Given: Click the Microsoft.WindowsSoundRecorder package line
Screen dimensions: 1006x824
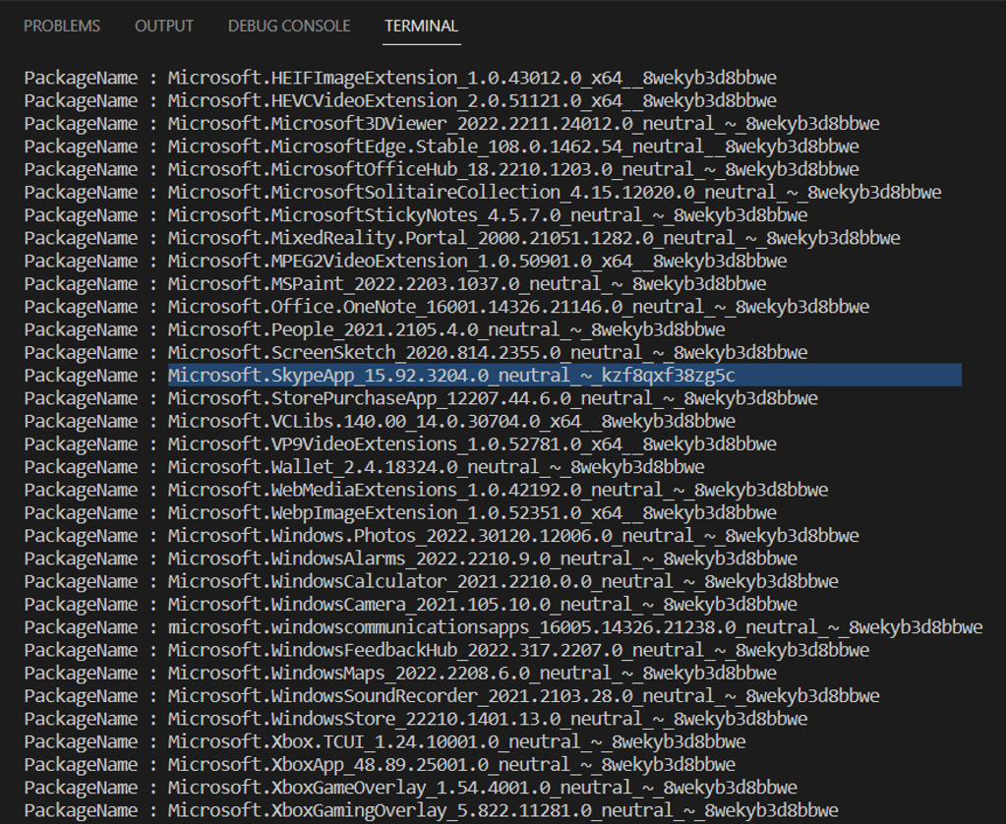Looking at the screenshot, I should 451,695.
